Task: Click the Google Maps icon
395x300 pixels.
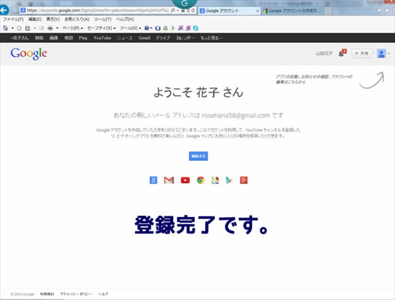Action: click(215, 180)
